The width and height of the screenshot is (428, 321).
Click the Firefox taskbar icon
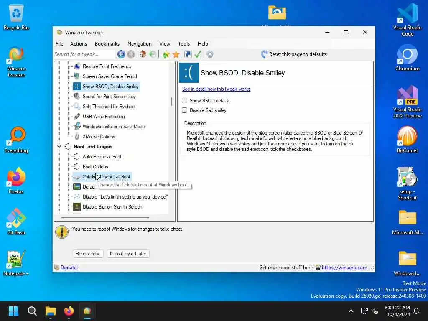(69, 311)
